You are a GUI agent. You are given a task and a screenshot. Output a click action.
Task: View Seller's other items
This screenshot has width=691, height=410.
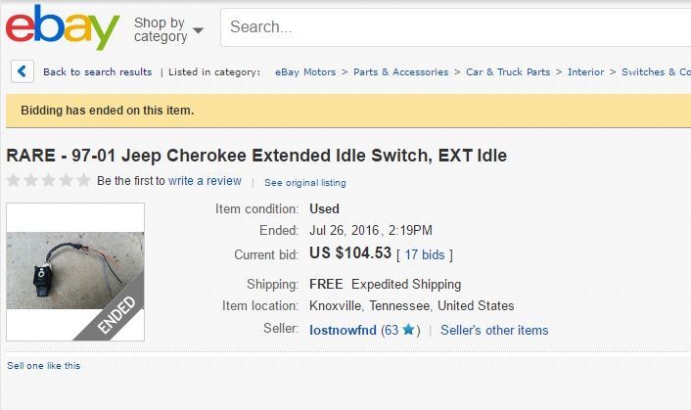click(x=494, y=331)
